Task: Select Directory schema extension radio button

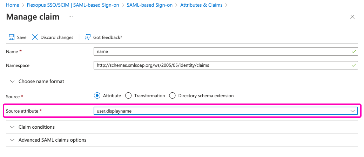Action: 172,95
